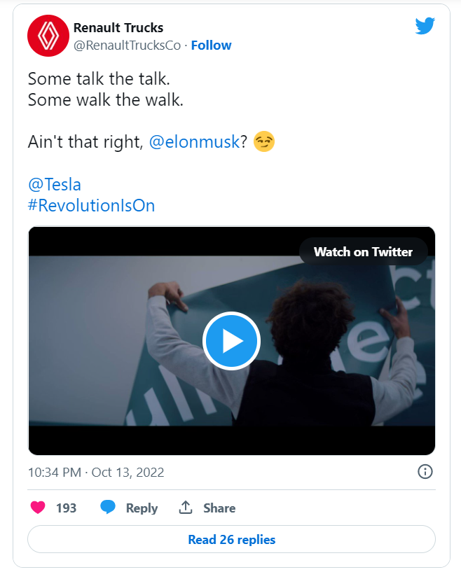The image size is (461, 572).
Task: Click the #RevolutionIsOn hashtag
Action: point(91,206)
